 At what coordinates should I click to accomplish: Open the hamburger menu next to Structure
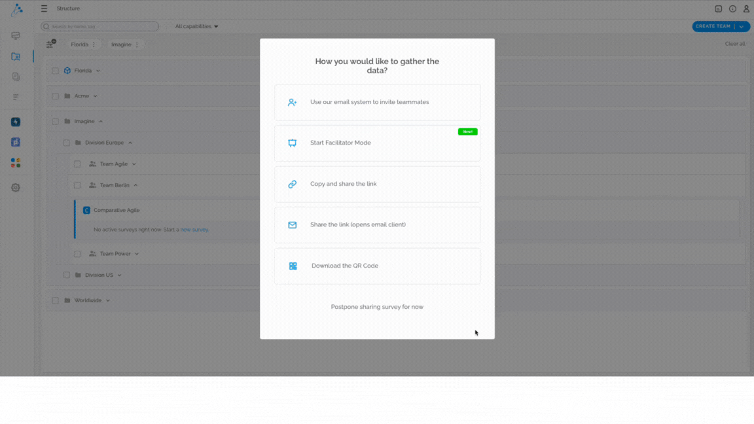(44, 9)
